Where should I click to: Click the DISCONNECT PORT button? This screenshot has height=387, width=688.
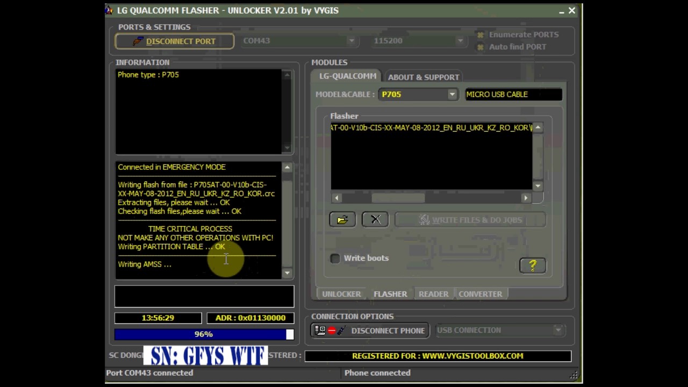[x=174, y=41]
